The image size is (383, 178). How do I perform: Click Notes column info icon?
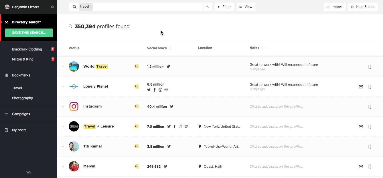click(263, 48)
